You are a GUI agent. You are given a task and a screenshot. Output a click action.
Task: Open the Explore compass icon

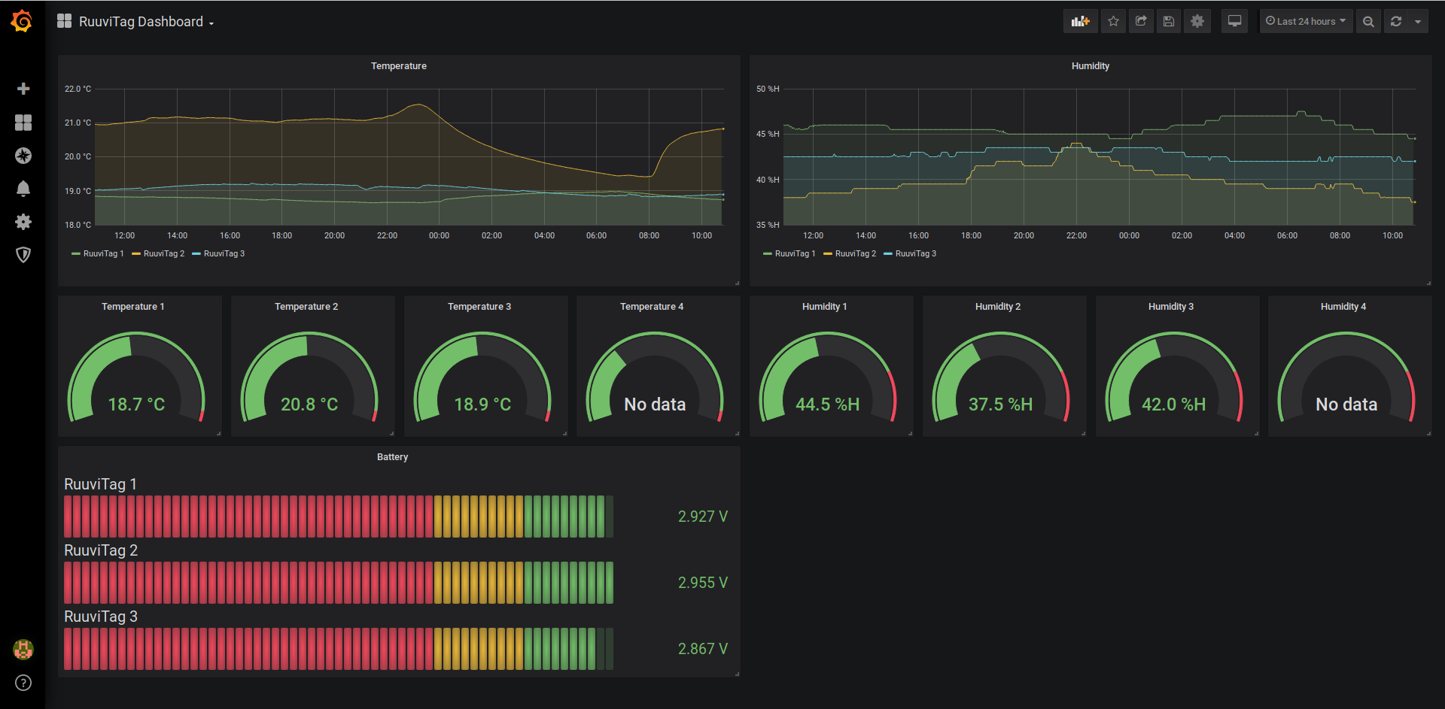click(23, 156)
